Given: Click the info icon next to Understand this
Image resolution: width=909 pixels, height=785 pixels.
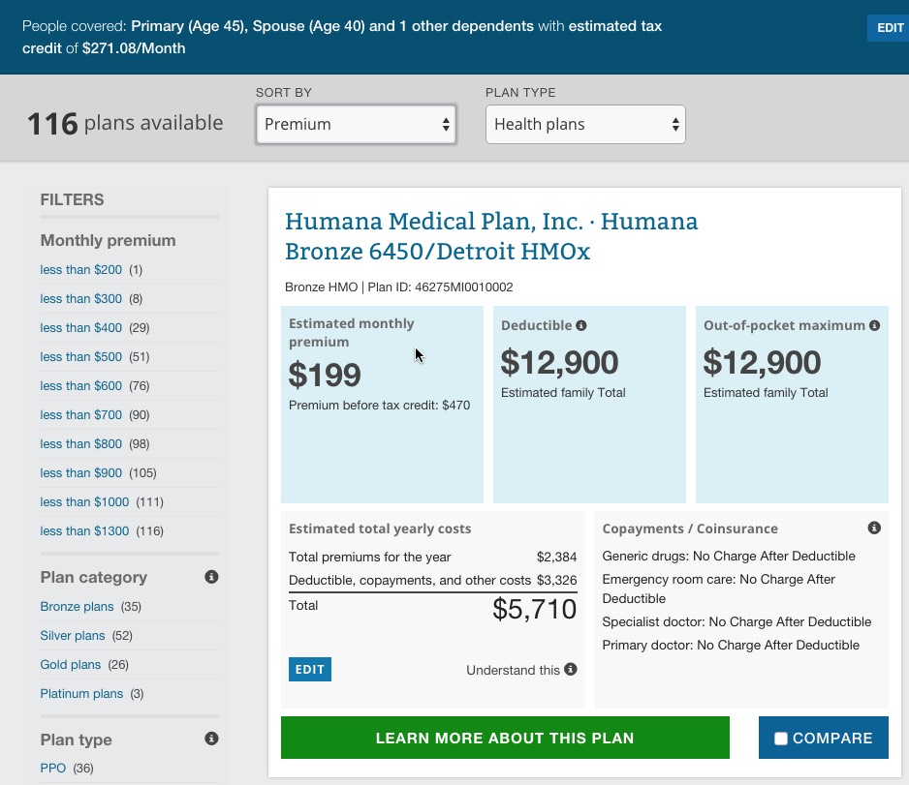Looking at the screenshot, I should tap(571, 670).
